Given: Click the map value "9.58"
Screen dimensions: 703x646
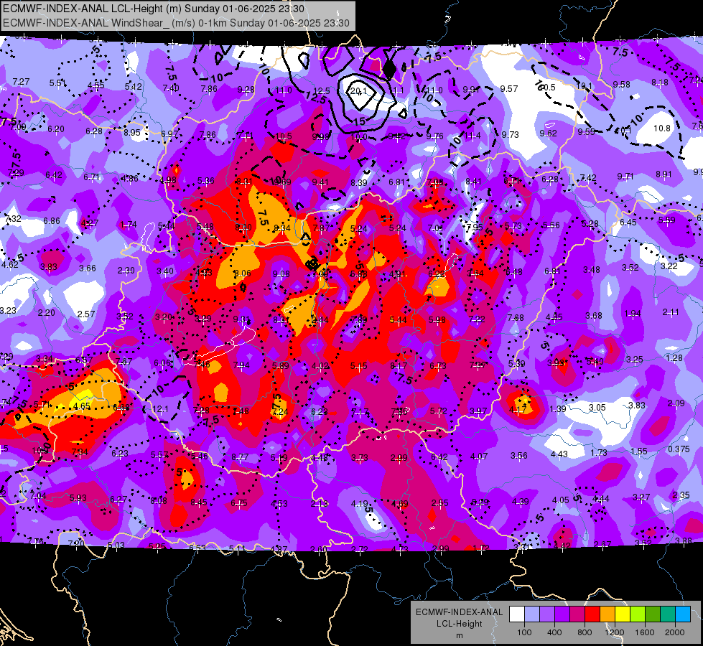Looking at the screenshot, I should [x=622, y=84].
